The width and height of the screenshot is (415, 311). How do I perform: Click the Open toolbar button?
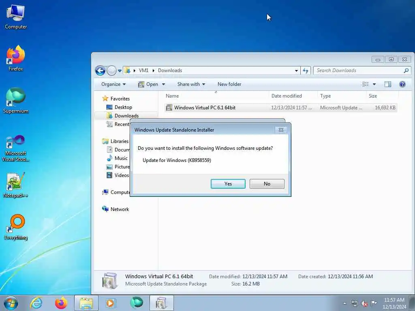tap(148, 84)
